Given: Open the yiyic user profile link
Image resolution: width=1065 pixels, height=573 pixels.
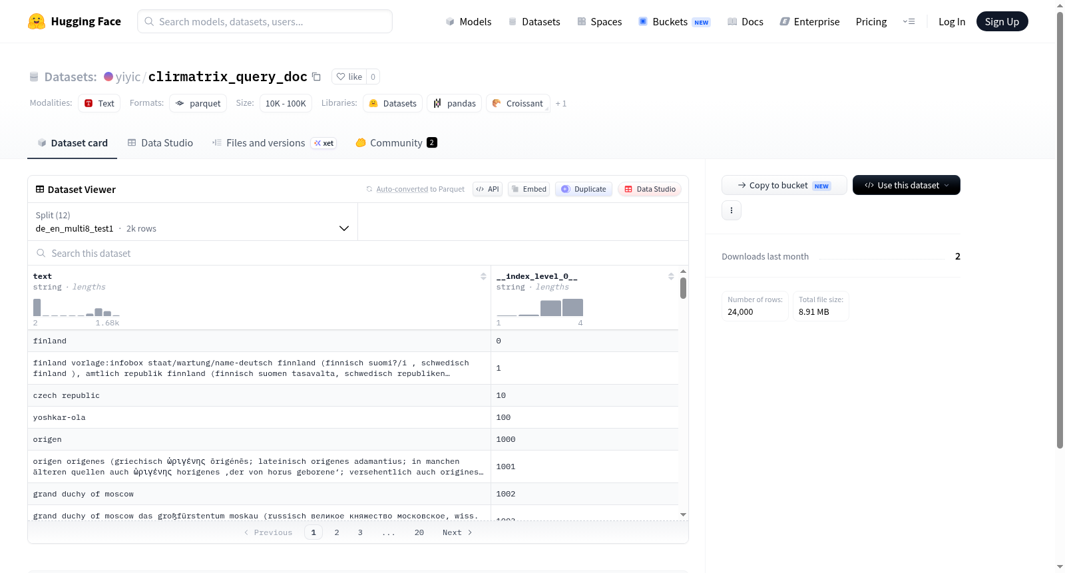Looking at the screenshot, I should 128,77.
